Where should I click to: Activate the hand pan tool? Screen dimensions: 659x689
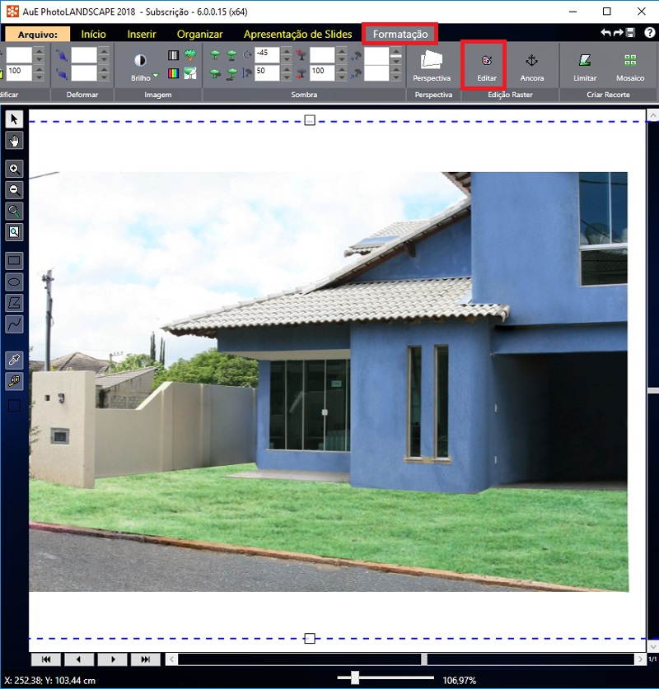14,141
